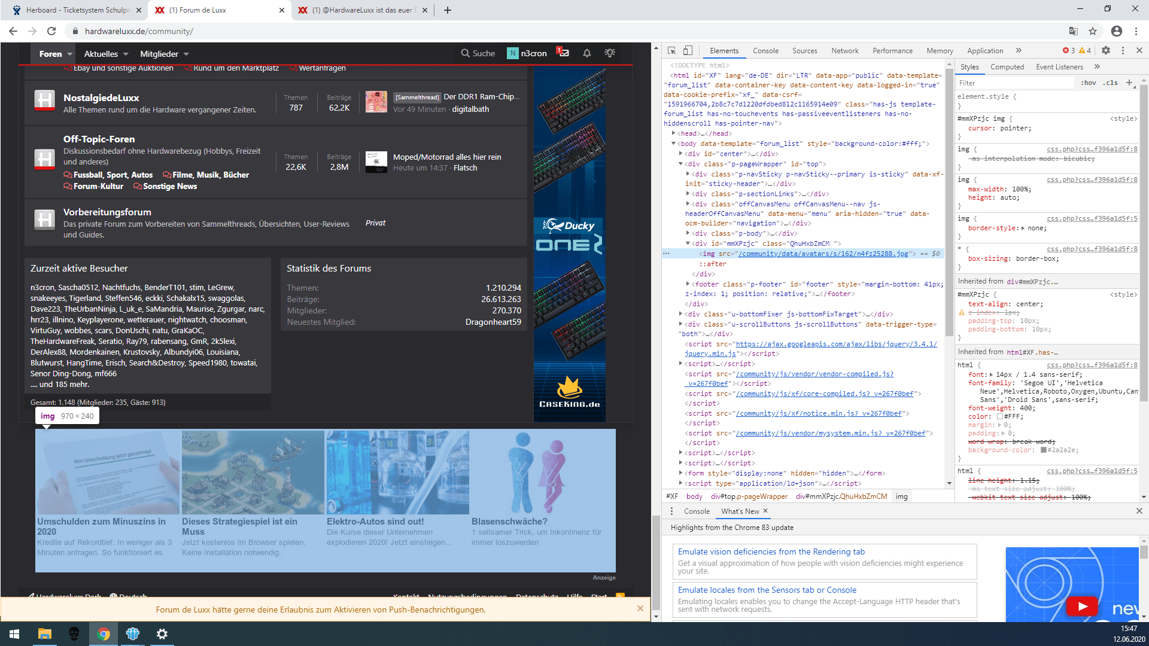Close the DevTools panel
Viewport: 1149px width, 646px height.
[x=1139, y=51]
